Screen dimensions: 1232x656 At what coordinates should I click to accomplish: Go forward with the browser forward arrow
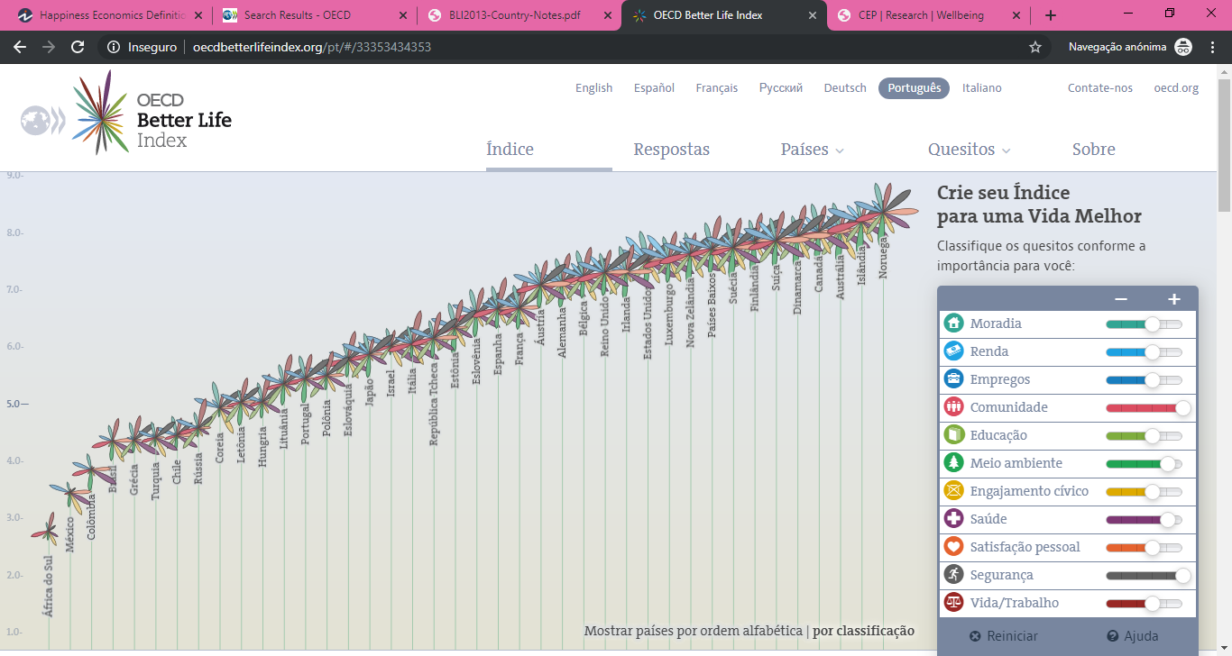pyautogui.click(x=49, y=47)
